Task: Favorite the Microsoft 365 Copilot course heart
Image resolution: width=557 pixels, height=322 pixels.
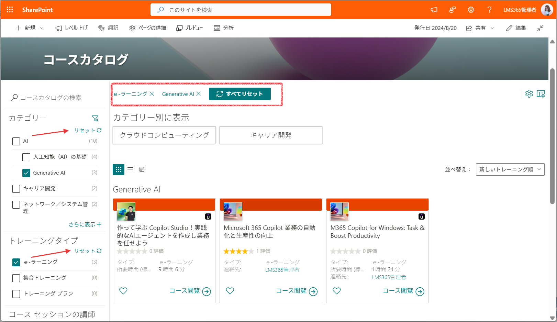Action: [x=230, y=291]
